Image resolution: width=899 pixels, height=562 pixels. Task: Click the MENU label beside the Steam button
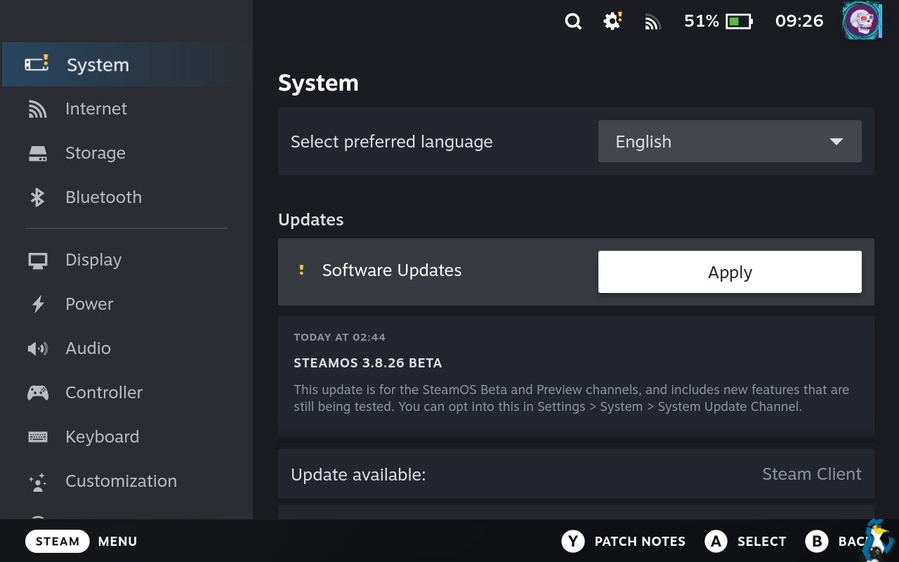coord(117,541)
